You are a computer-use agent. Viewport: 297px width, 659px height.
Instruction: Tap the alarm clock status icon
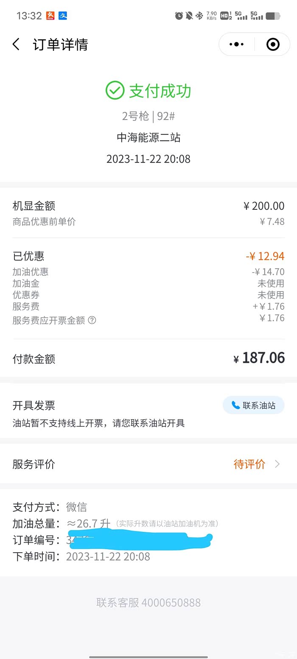179,16
